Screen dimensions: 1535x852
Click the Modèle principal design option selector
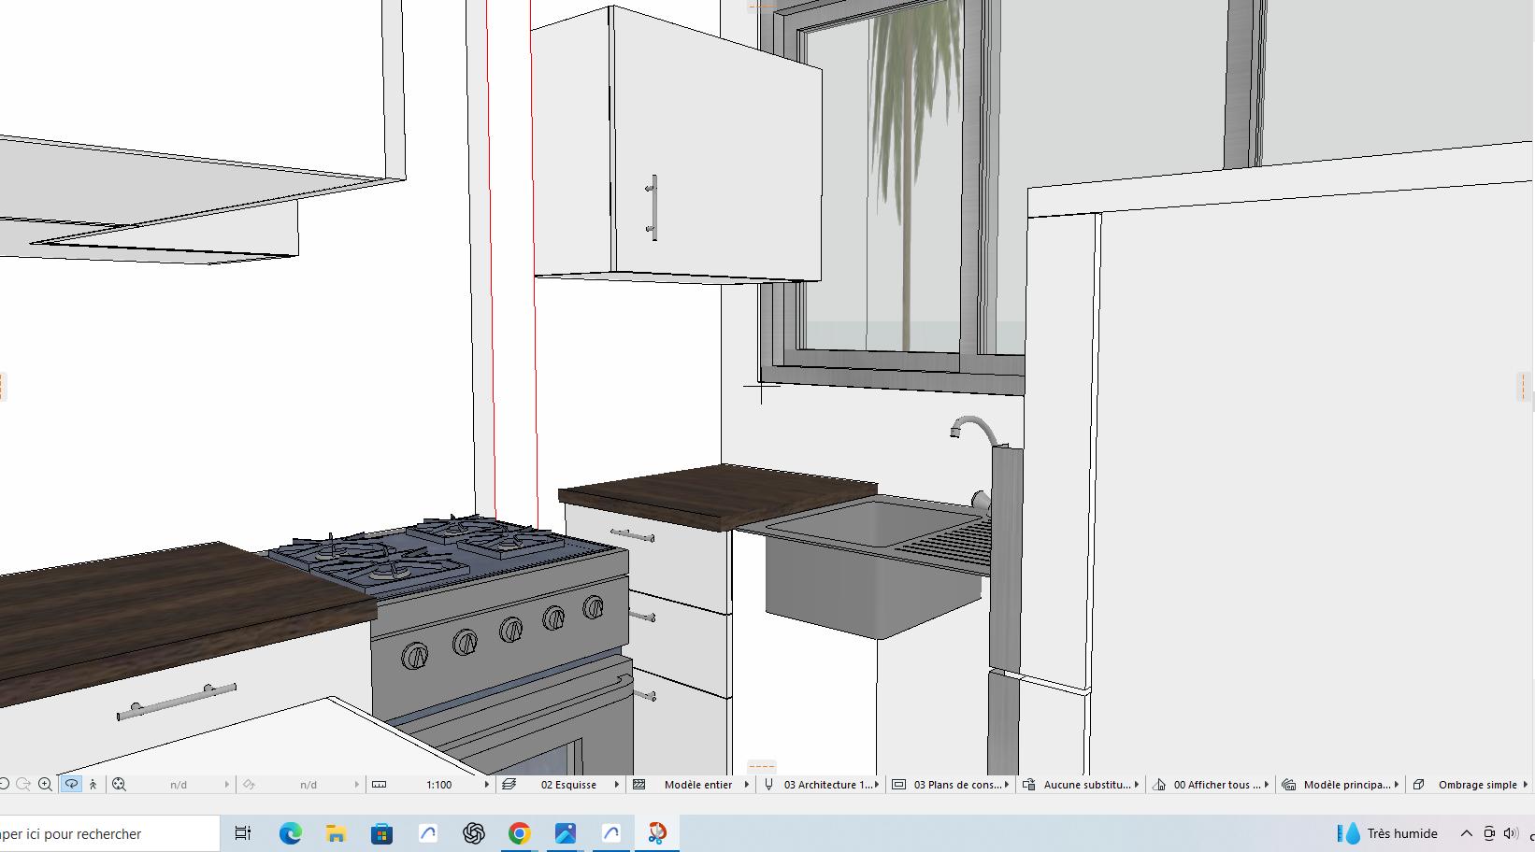(1346, 785)
